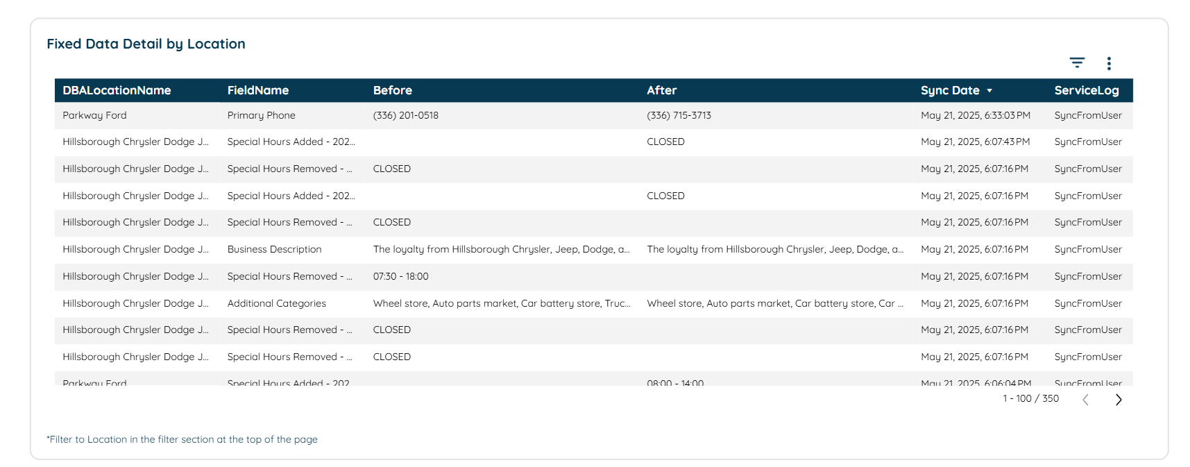Click the Fixed Data Detail by Location title
The image size is (1190, 467).
pyautogui.click(x=146, y=44)
